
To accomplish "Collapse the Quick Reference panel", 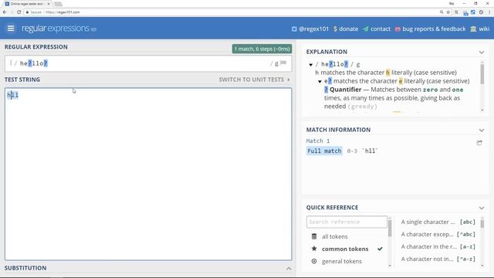I will coord(482,208).
